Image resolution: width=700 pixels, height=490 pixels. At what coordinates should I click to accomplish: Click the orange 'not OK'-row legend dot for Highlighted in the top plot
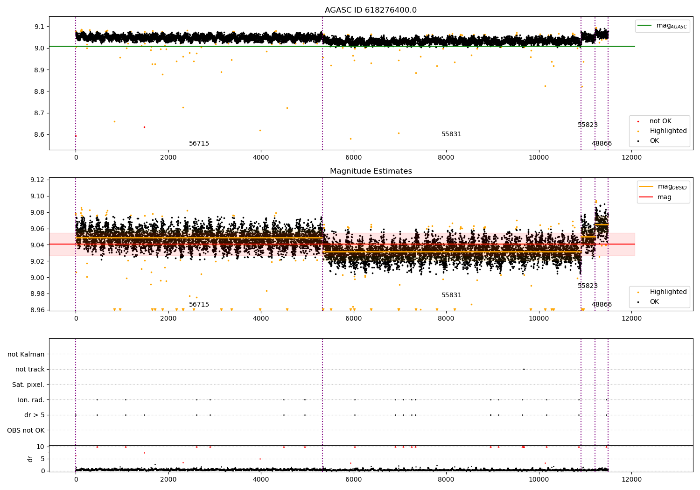[638, 131]
